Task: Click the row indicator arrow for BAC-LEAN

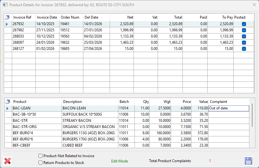Action: 8,108
